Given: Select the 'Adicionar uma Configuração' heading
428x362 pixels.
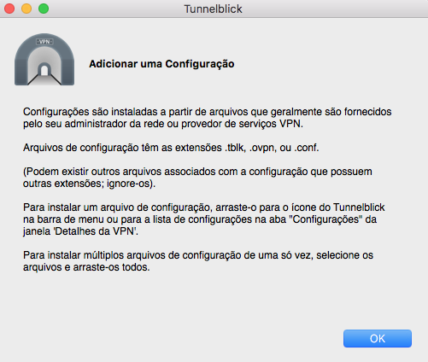Looking at the screenshot, I should [x=161, y=64].
